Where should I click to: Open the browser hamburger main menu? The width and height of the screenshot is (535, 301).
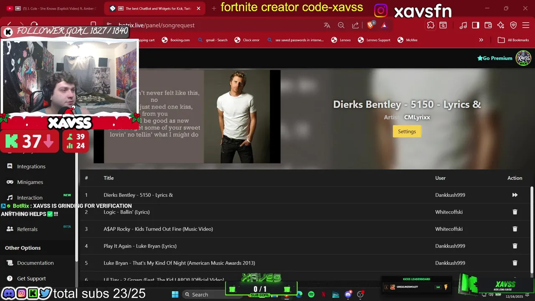pyautogui.click(x=526, y=26)
